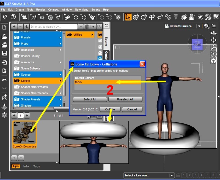Select the Scripts folder in tree
This screenshot has width=220, height=180.
(38, 81)
